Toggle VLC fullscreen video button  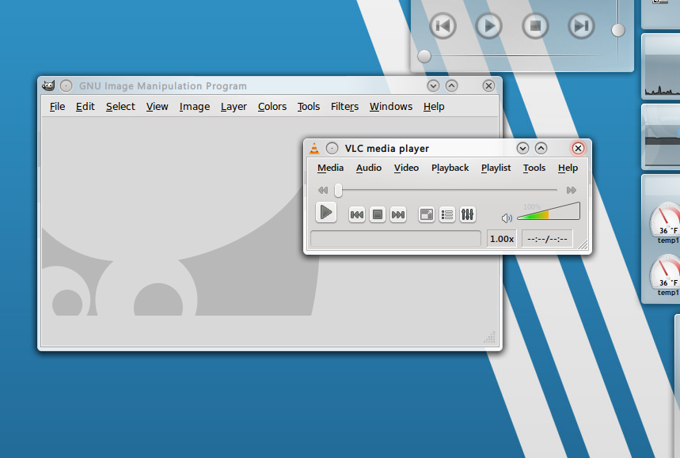coord(427,214)
